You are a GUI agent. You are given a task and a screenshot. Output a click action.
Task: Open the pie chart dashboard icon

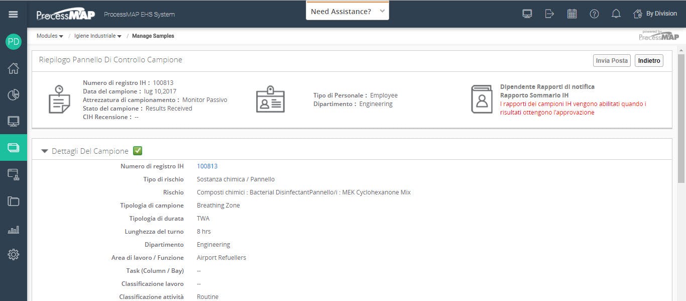pos(14,94)
